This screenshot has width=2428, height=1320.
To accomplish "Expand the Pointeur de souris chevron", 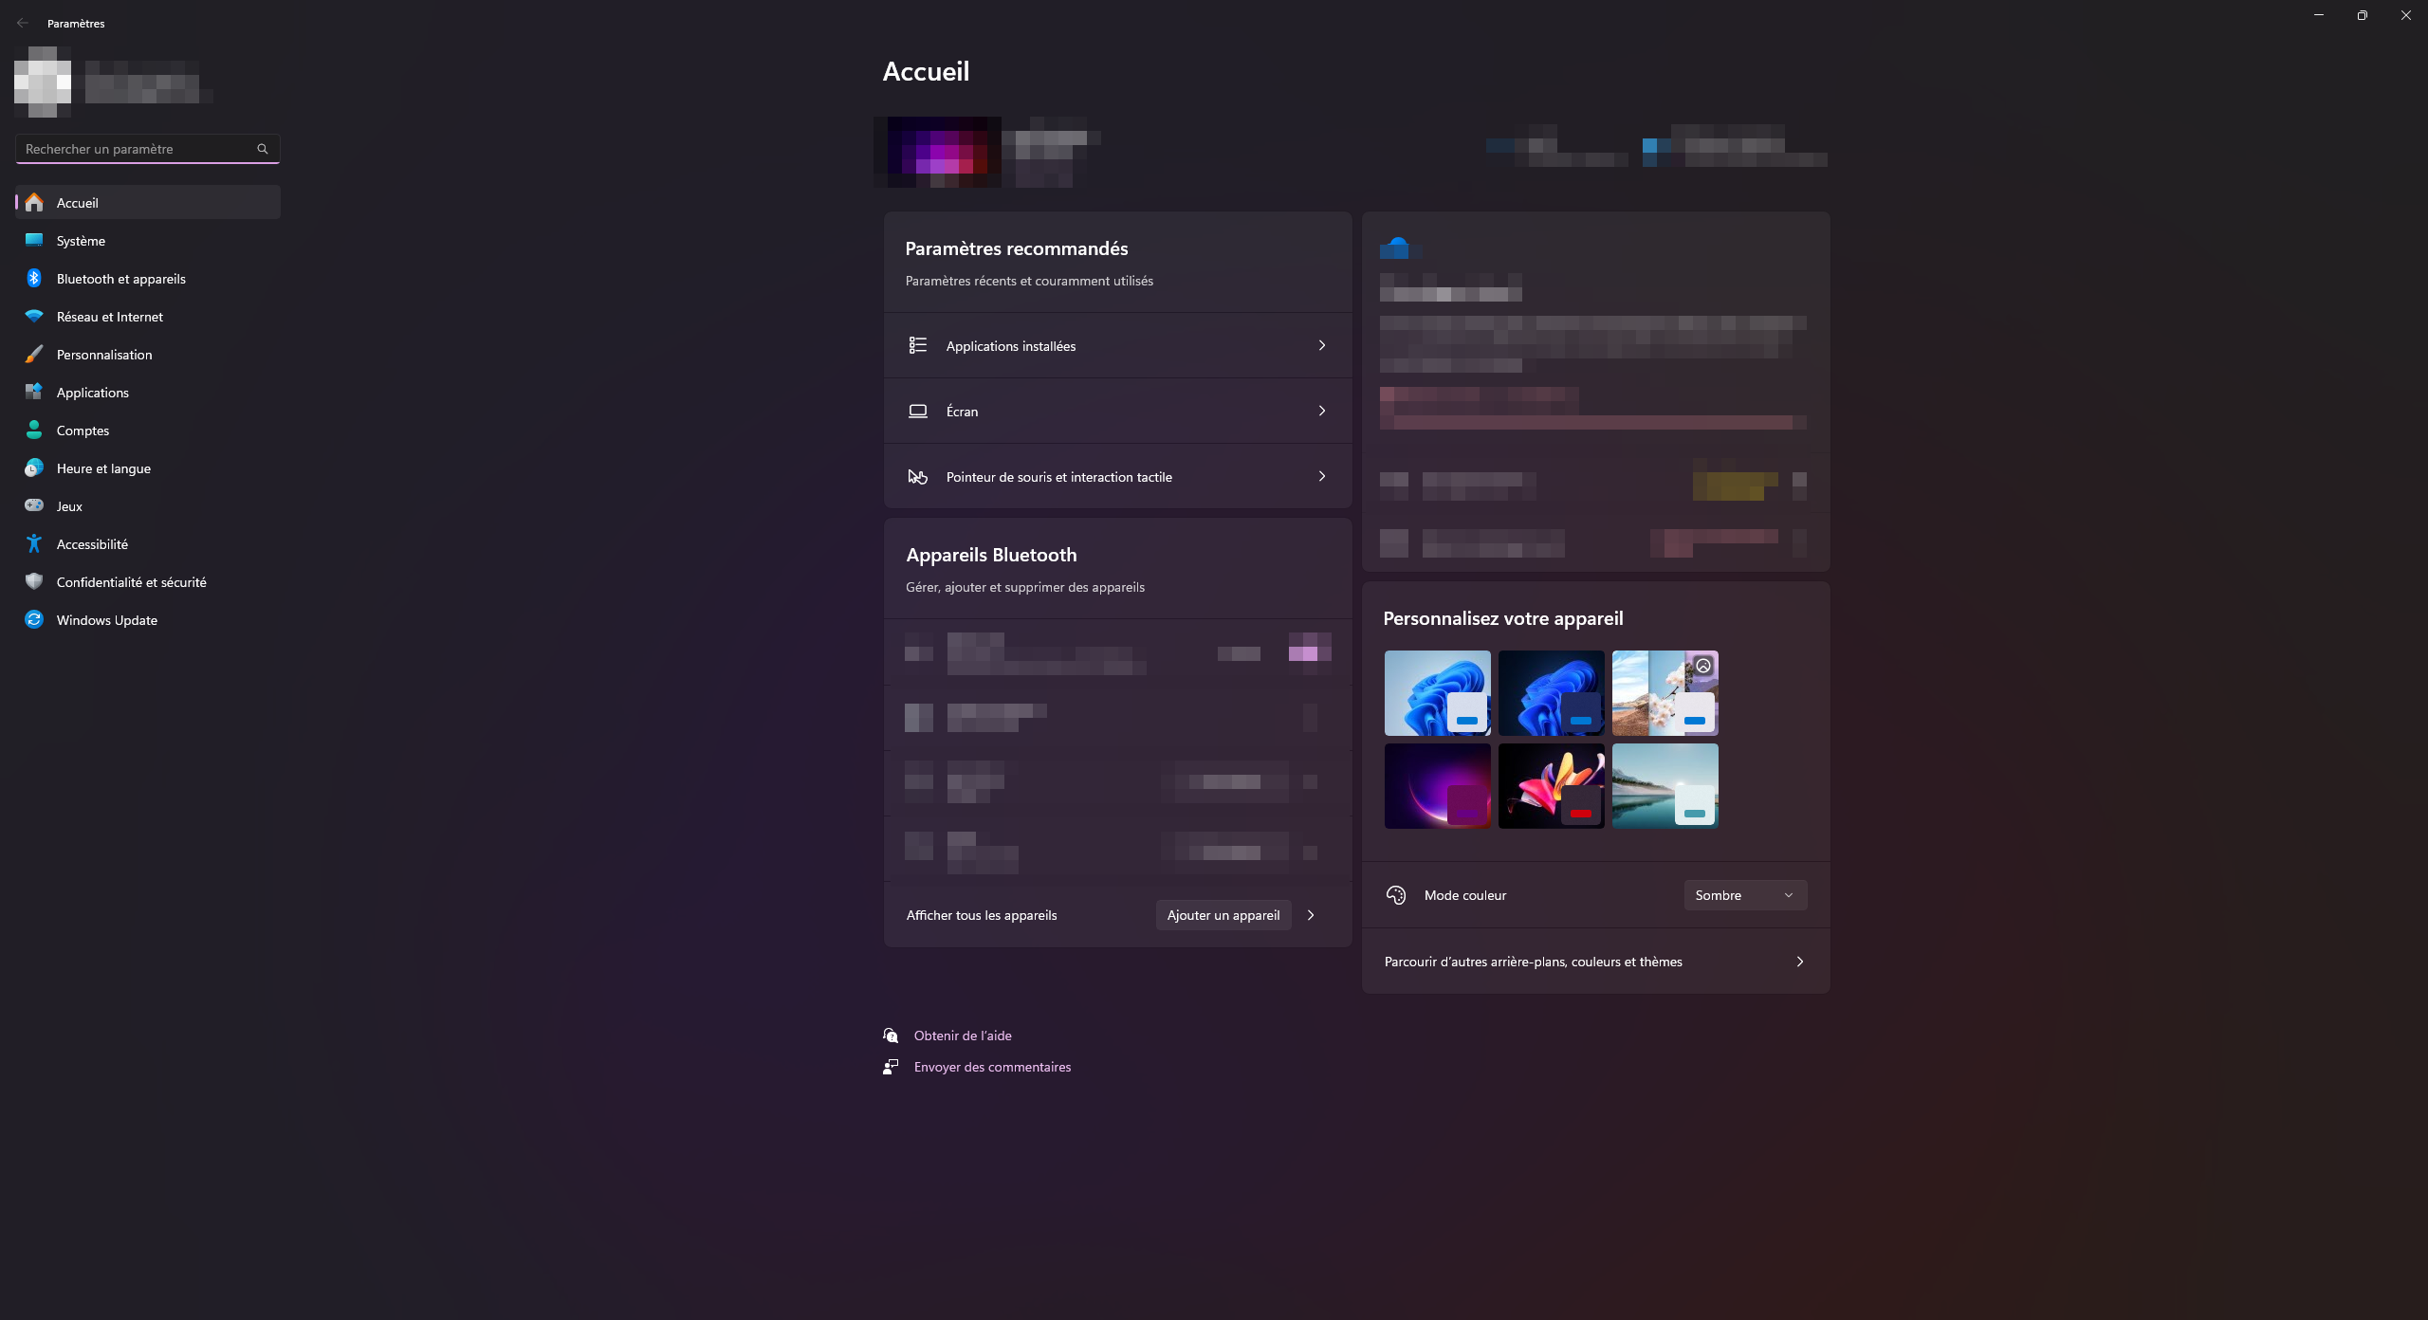I will 1321,477.
